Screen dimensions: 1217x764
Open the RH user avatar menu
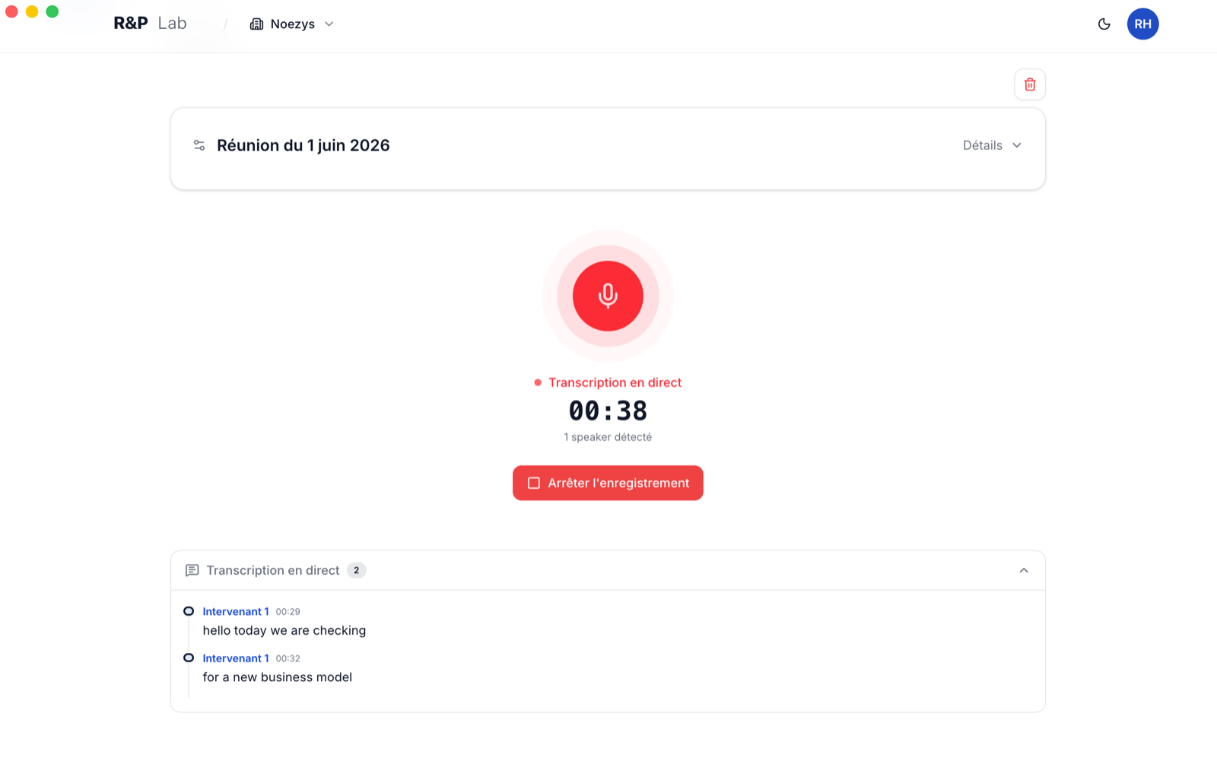click(1142, 24)
